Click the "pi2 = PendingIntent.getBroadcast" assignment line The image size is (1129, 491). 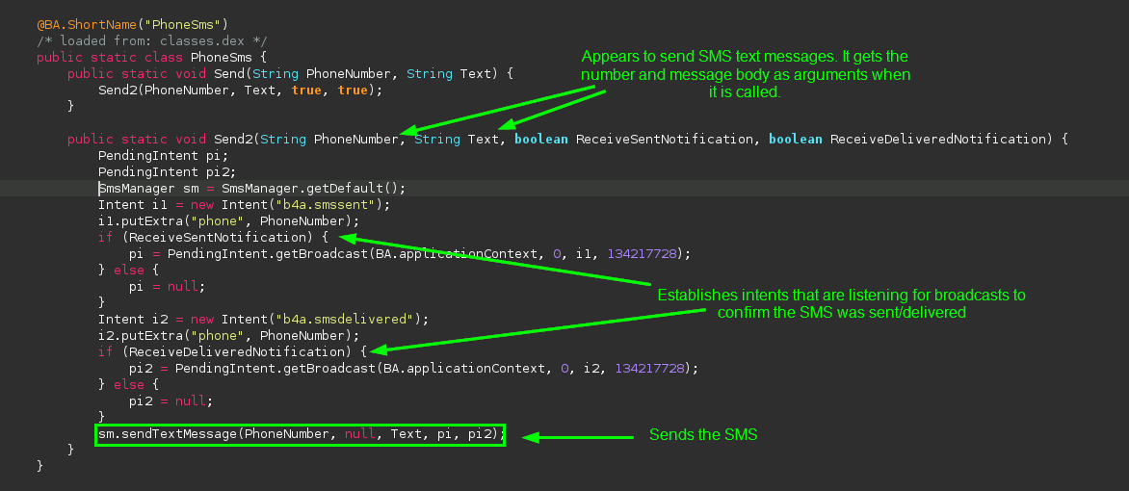click(x=414, y=368)
